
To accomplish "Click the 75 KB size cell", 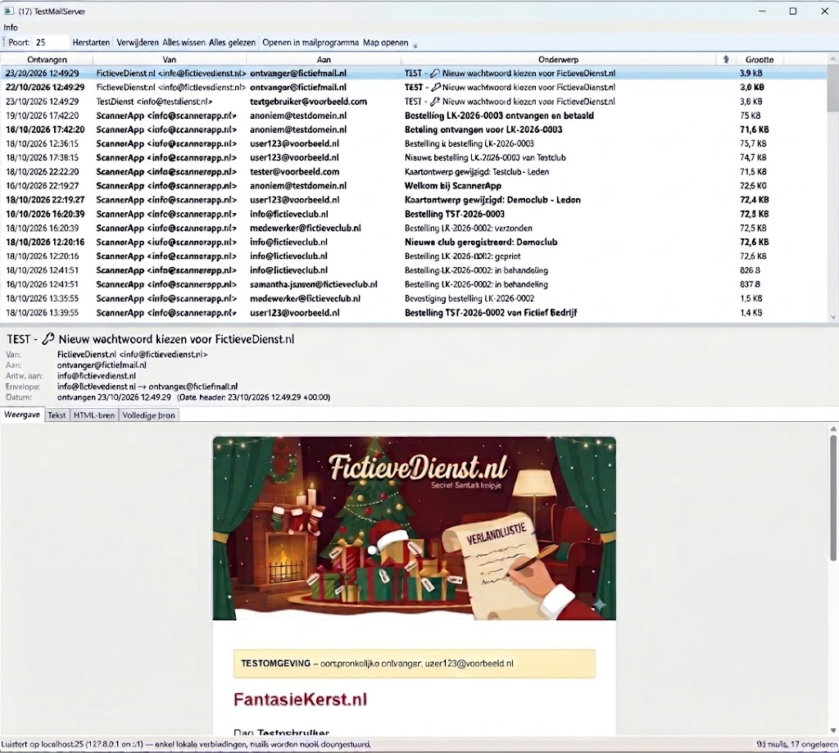I will [751, 116].
